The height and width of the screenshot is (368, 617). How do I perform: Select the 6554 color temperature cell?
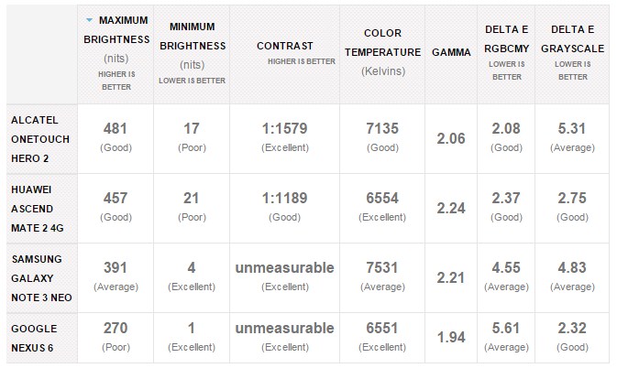coord(382,209)
